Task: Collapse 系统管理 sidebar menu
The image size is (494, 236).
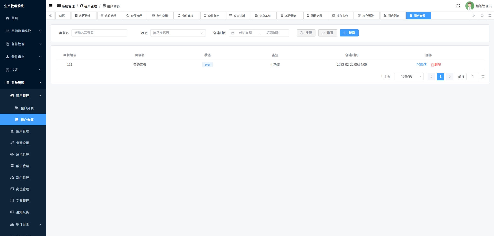Action: click(x=23, y=83)
